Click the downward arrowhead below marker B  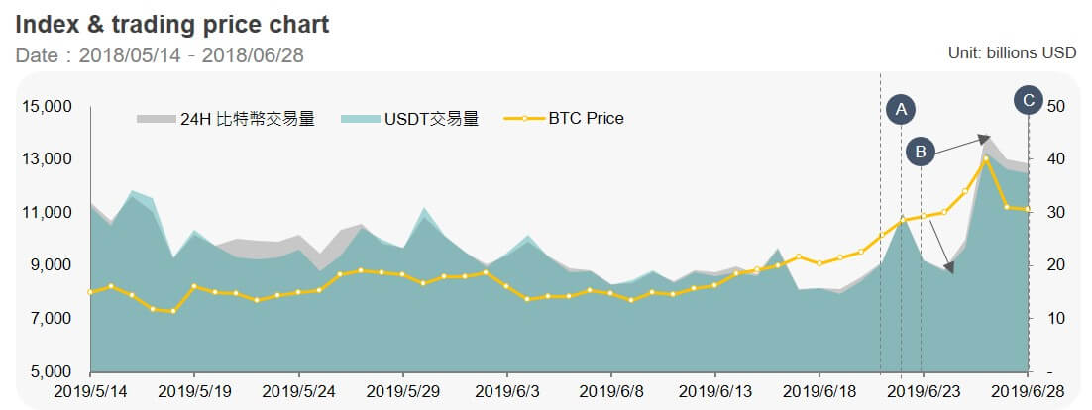tap(948, 268)
